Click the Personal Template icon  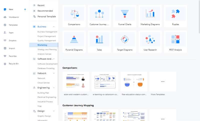tap(34, 16)
